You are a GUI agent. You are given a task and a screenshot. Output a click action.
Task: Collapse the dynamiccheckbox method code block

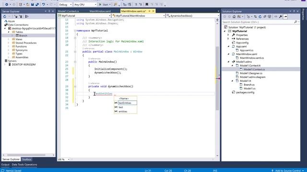[x=75, y=86]
